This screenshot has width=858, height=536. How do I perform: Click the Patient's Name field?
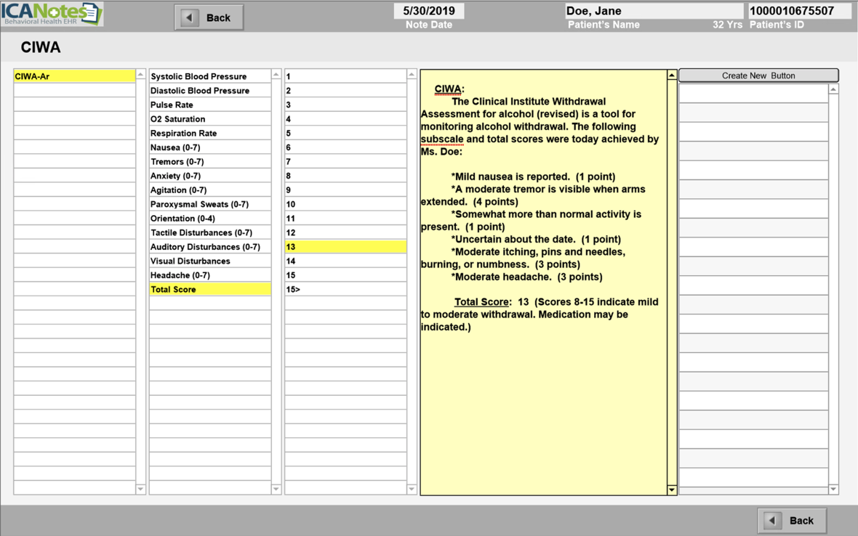click(653, 11)
